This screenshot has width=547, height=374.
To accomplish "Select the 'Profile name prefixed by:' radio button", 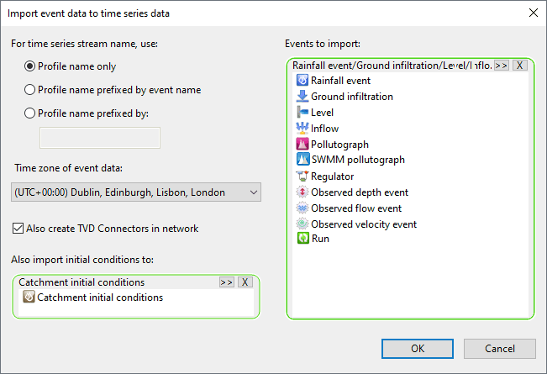I will point(31,113).
